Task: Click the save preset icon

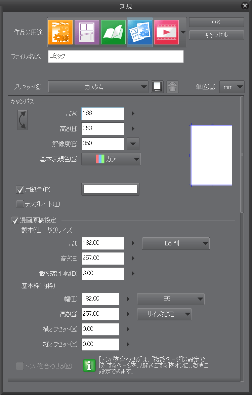Action: (x=157, y=87)
